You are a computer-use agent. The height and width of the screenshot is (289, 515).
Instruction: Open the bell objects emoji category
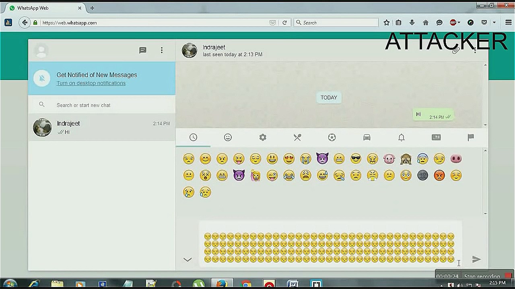[402, 137]
